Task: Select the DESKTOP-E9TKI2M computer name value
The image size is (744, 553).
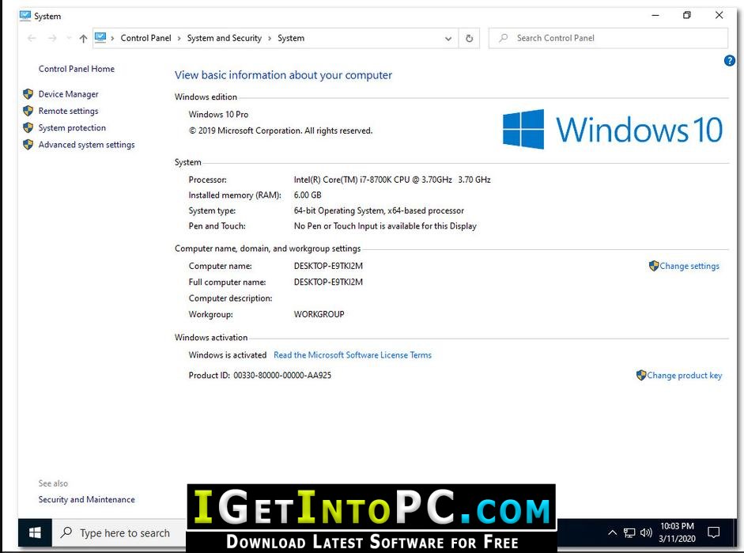Action: tap(328, 266)
